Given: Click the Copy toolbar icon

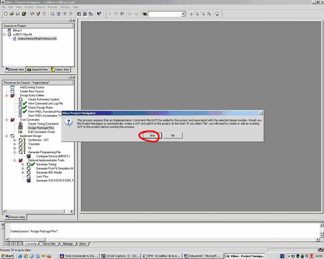Looking at the screenshot, I should coord(116,14).
